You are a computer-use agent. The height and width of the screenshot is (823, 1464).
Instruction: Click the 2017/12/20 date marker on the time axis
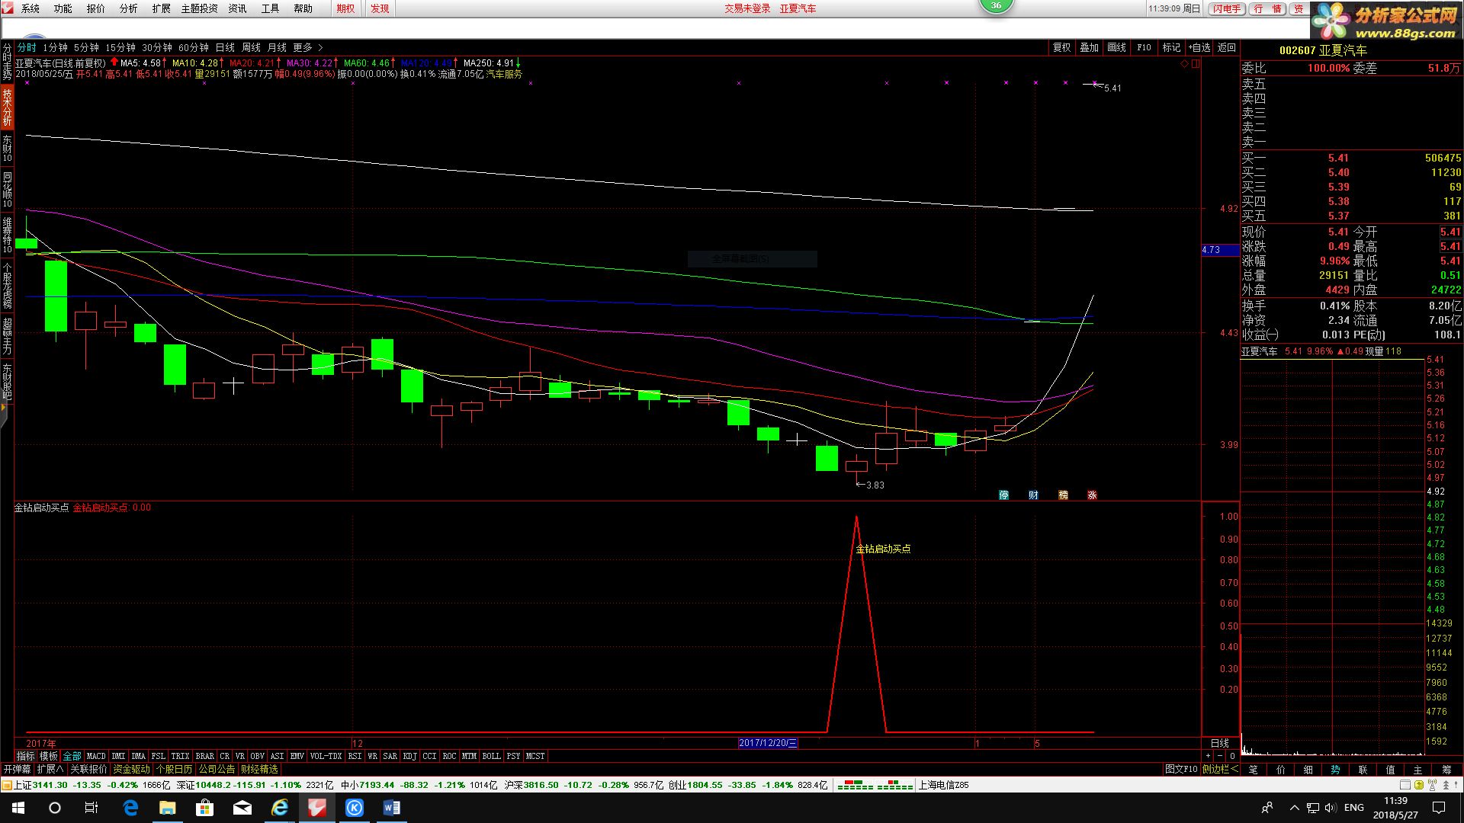click(768, 743)
